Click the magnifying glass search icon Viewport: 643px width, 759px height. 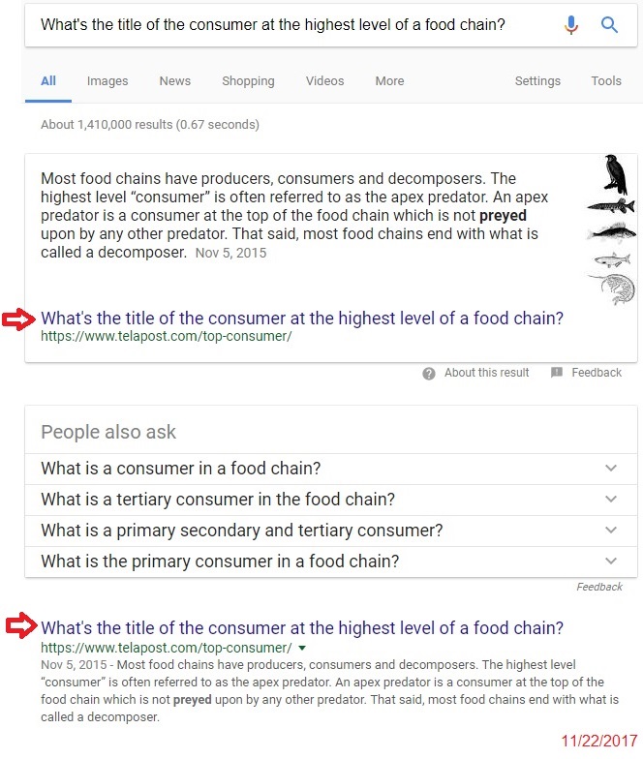coord(609,24)
